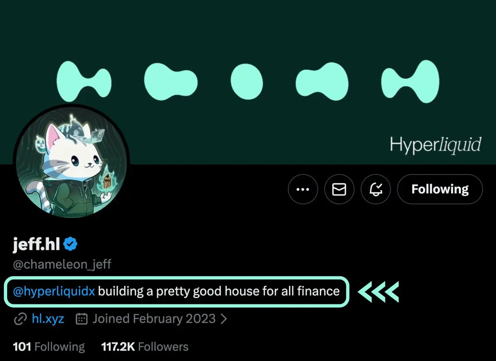496x361 pixels.
Task: Visit the hl.xyz website link
Action: pyautogui.click(x=48, y=319)
